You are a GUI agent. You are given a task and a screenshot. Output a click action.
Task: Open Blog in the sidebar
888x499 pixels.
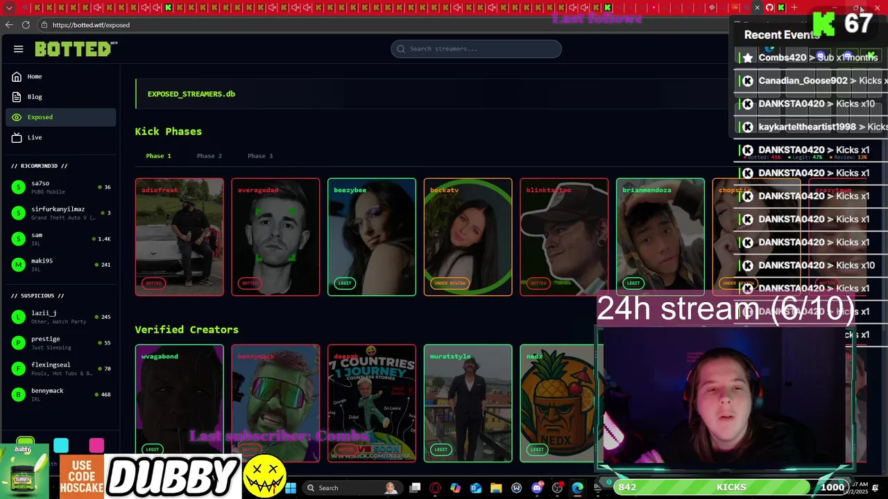(x=61, y=96)
